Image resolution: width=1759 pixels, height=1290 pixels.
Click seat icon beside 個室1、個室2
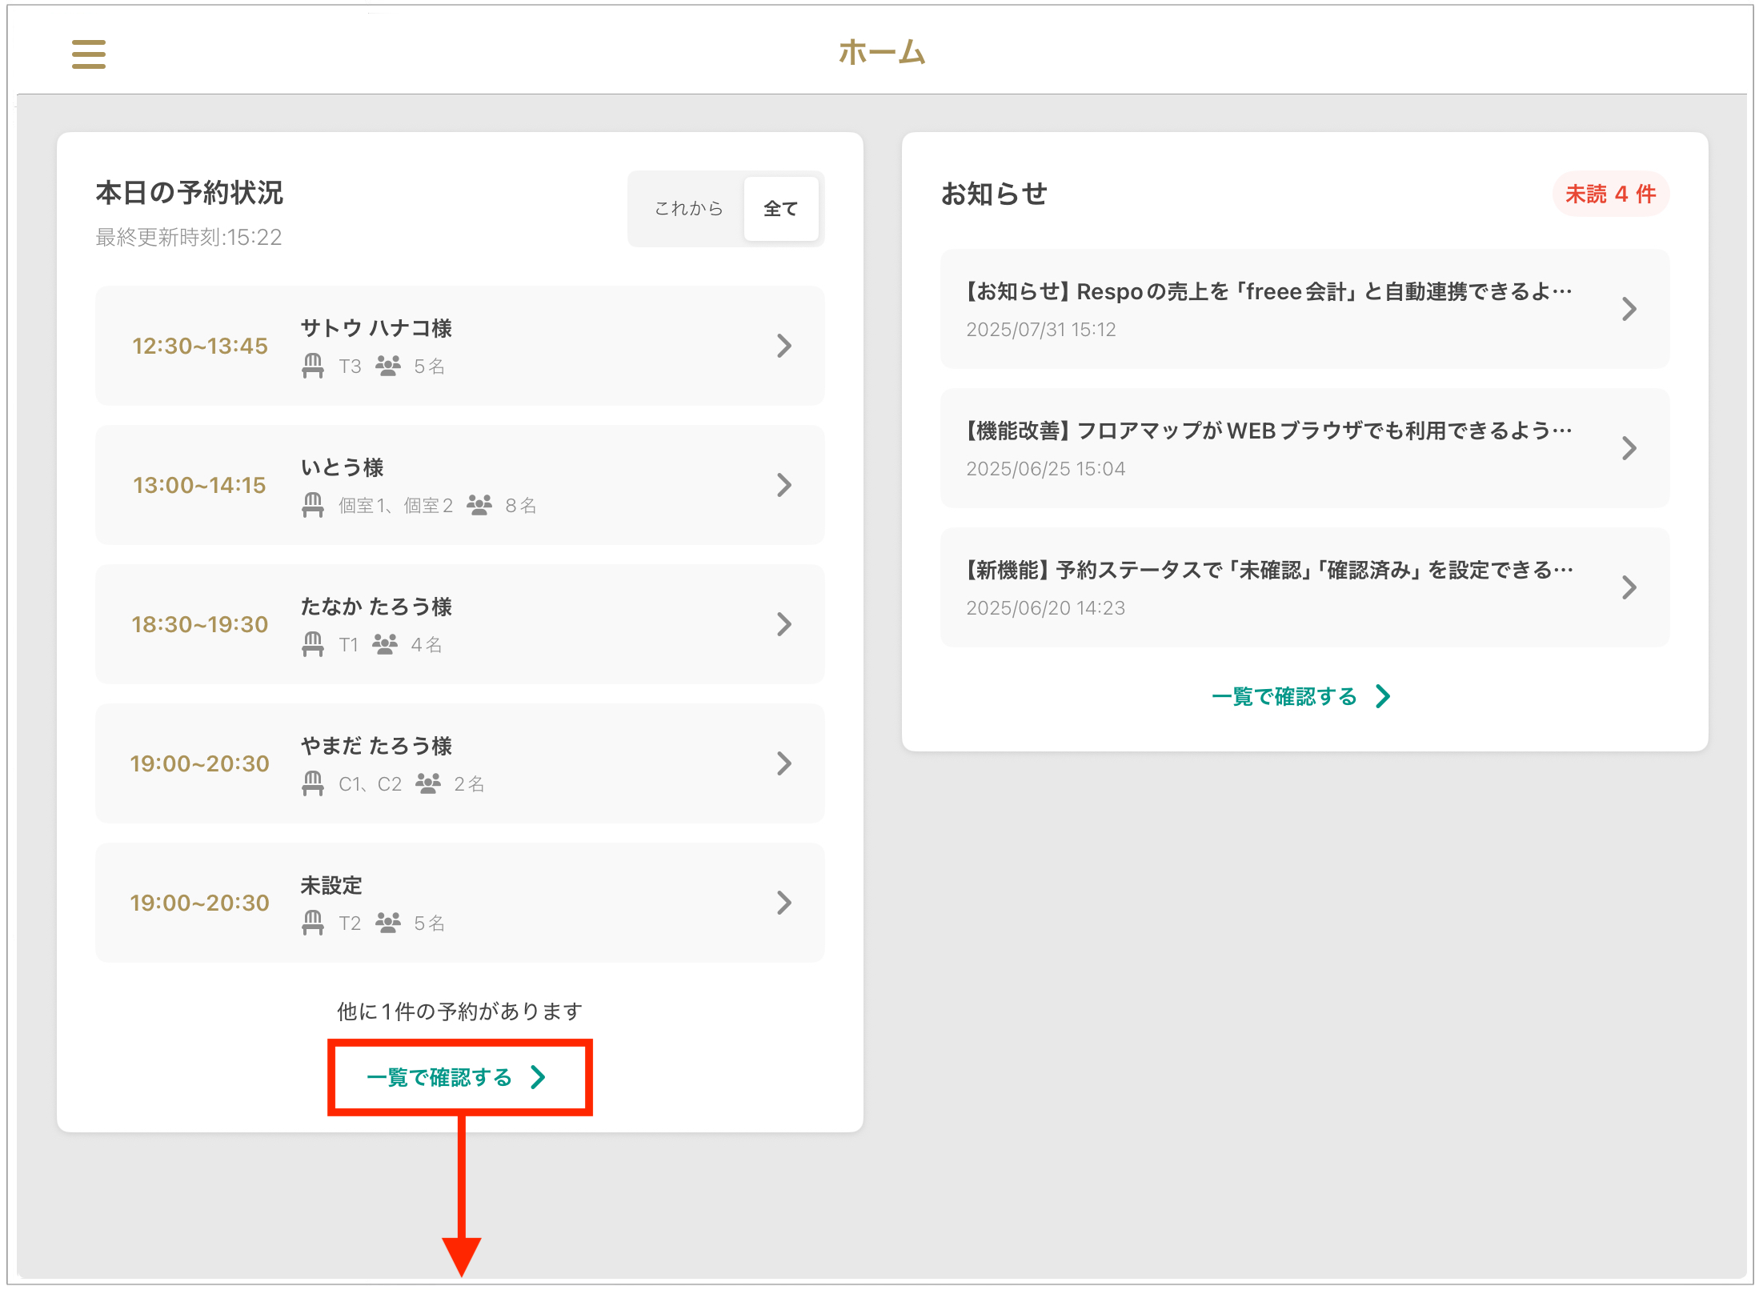(x=313, y=505)
